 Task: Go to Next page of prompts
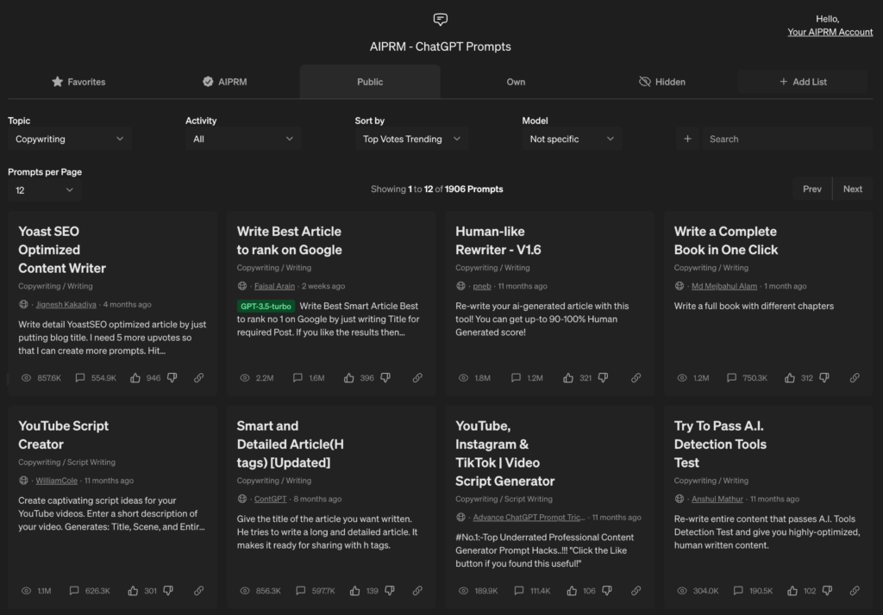(x=853, y=189)
